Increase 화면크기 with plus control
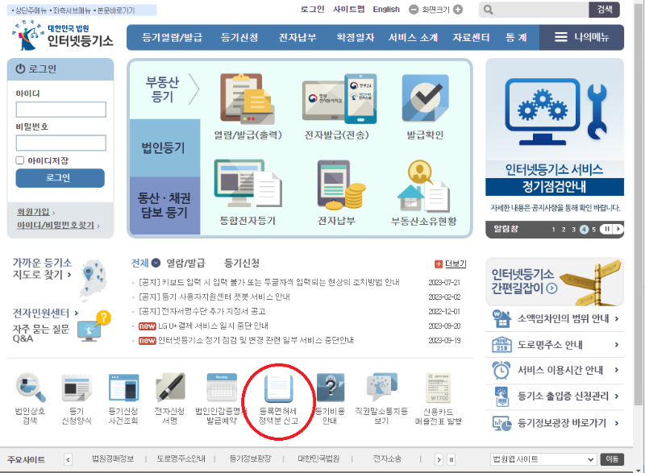 457,10
